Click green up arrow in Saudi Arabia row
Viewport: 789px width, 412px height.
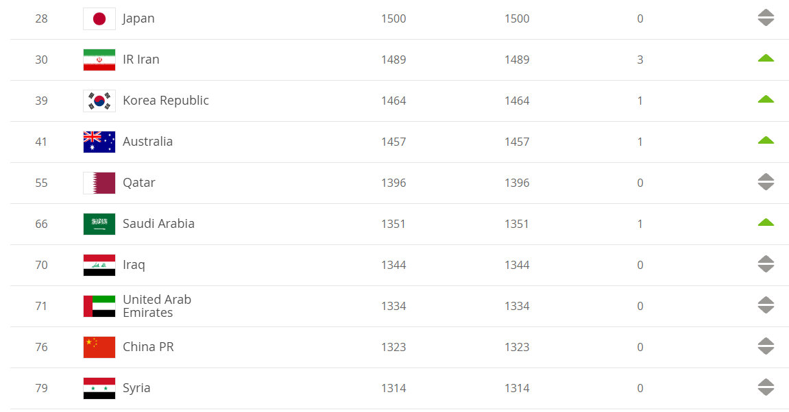pos(765,222)
